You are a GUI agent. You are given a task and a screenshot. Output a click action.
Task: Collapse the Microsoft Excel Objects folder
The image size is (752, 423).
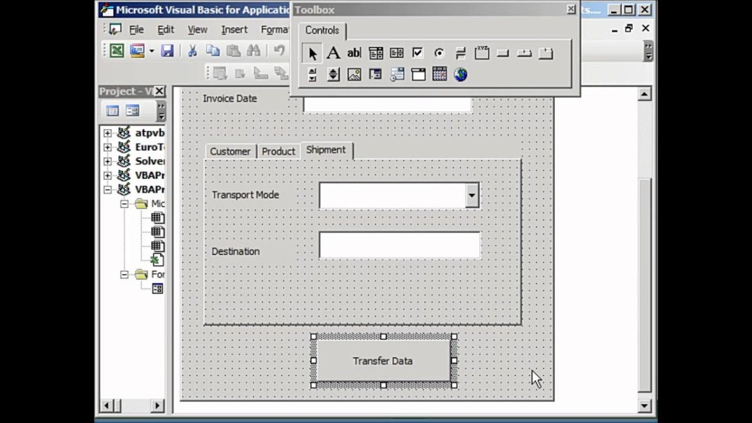click(124, 204)
